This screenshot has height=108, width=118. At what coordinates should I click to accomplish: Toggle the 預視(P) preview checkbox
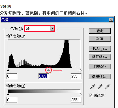91,95
